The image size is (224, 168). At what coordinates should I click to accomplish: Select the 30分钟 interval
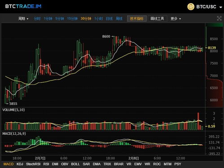[x=86, y=19]
